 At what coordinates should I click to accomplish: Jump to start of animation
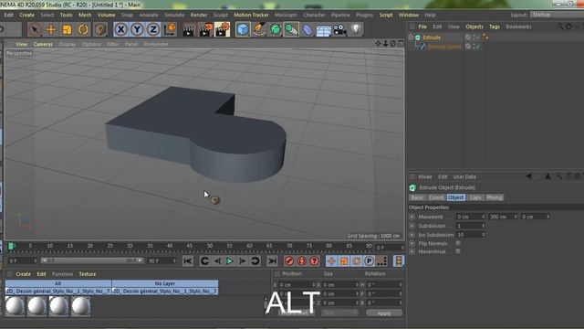click(x=188, y=261)
